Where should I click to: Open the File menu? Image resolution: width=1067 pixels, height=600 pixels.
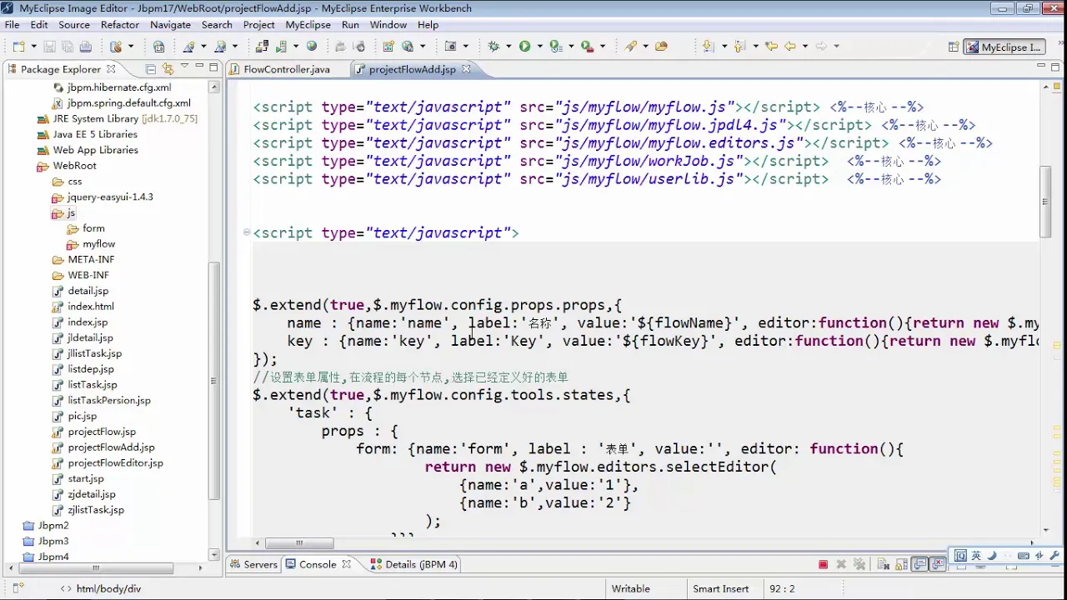12,25
